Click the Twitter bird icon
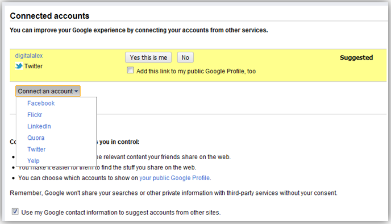 click(x=19, y=66)
